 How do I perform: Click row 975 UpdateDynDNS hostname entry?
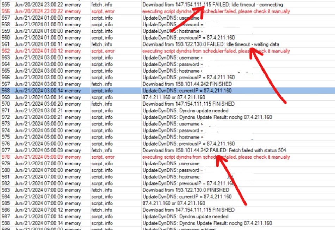173,137
